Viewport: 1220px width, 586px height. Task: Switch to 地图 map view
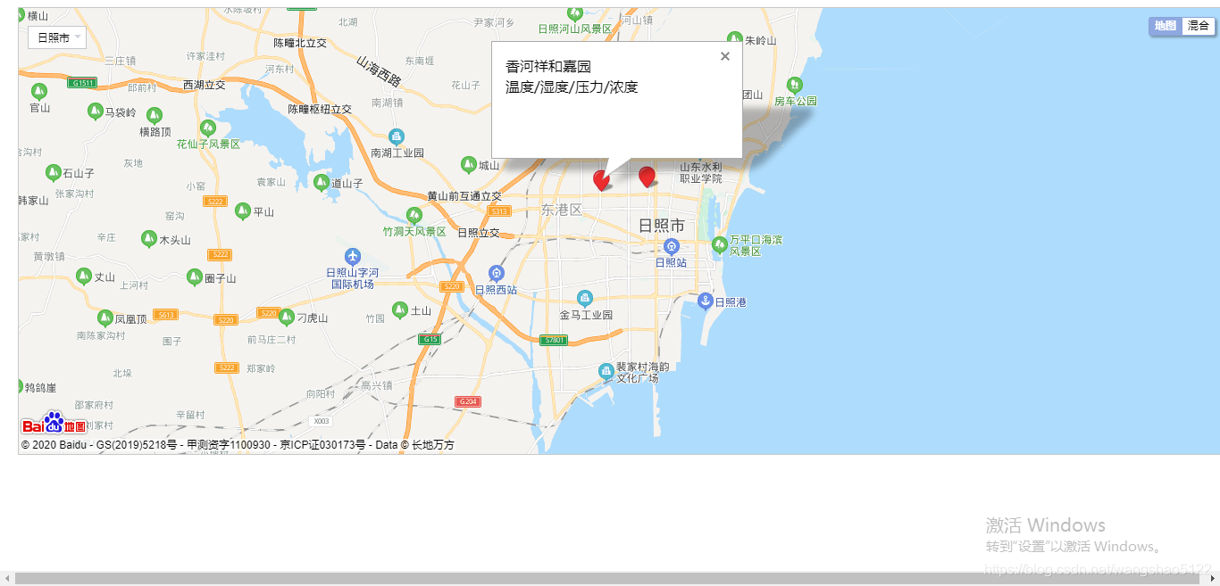tap(1166, 26)
